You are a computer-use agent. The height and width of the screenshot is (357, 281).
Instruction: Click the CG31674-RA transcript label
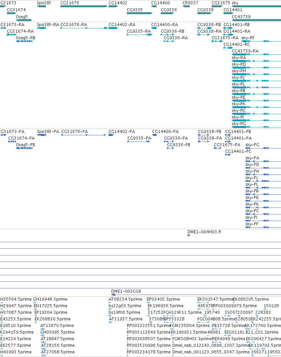click(x=20, y=31)
